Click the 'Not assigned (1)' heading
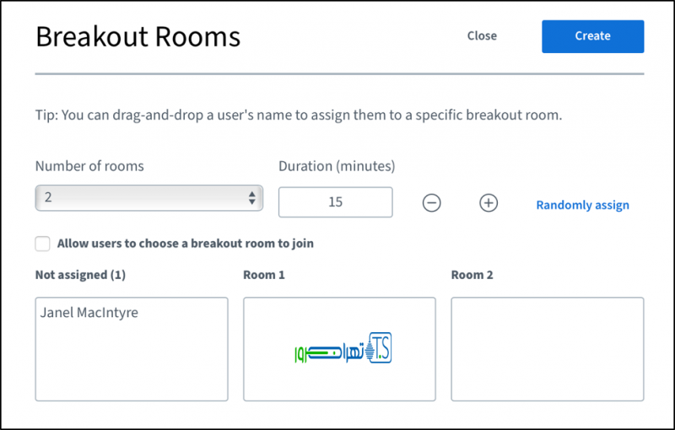 [x=80, y=275]
